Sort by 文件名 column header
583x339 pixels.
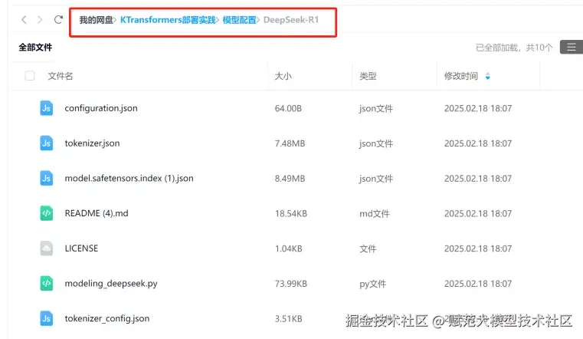point(61,76)
